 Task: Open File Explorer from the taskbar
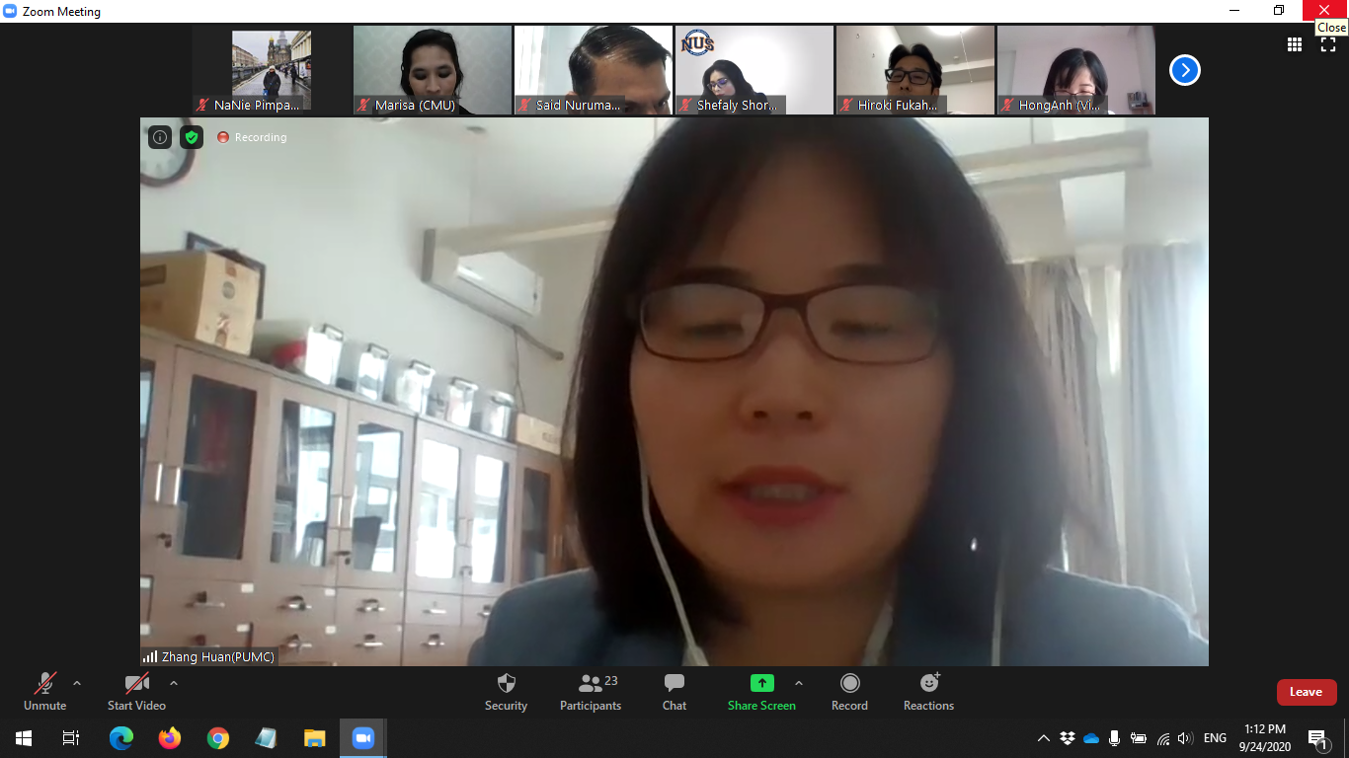click(315, 738)
